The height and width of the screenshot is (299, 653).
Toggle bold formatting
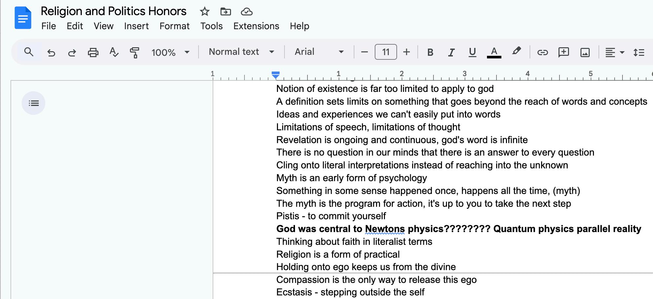pyautogui.click(x=430, y=52)
